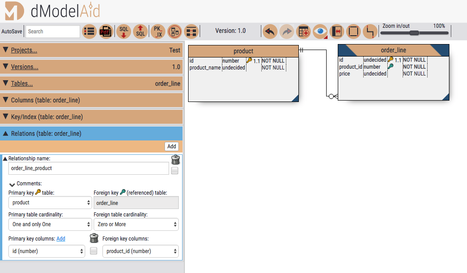The image size is (467, 273).
Task: Click the list view toolbar icon
Action: (89, 32)
